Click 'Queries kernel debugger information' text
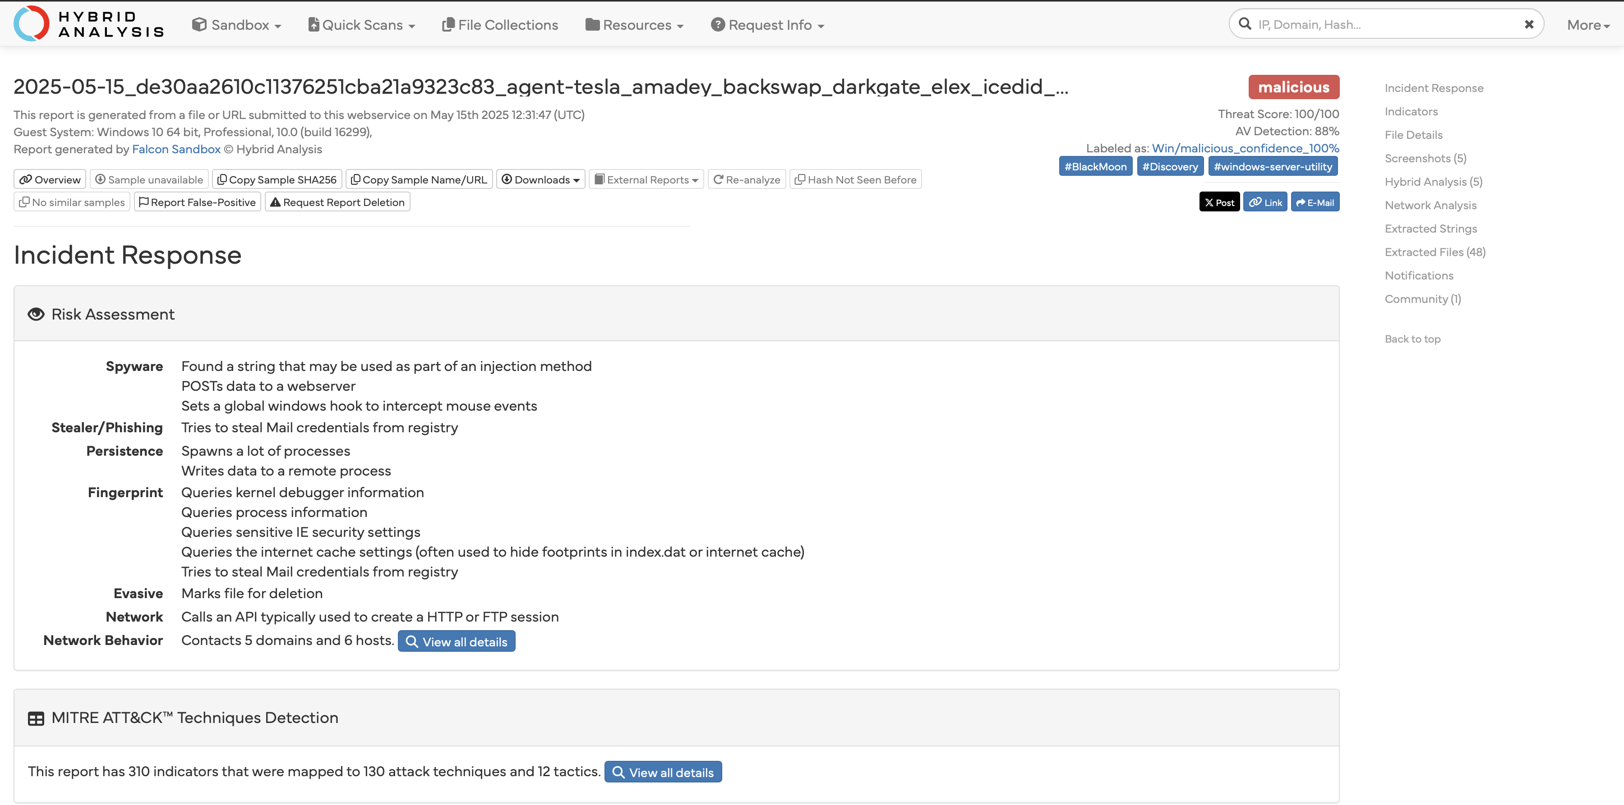Screen dimensions: 1624x805 click(303, 493)
